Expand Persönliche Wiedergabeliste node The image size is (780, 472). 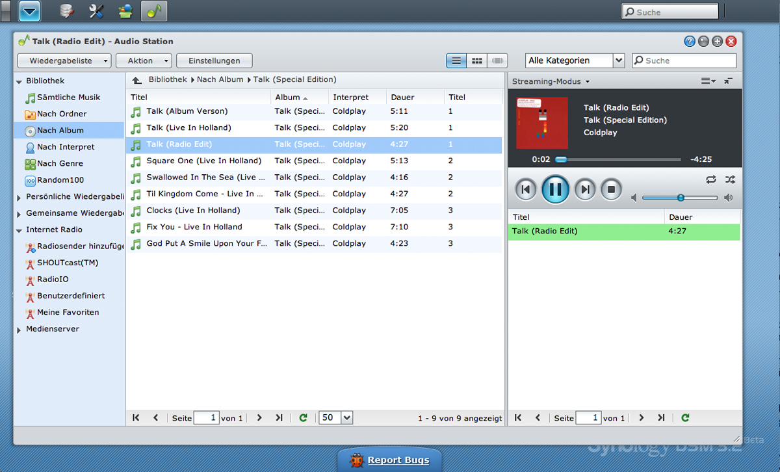[19, 197]
